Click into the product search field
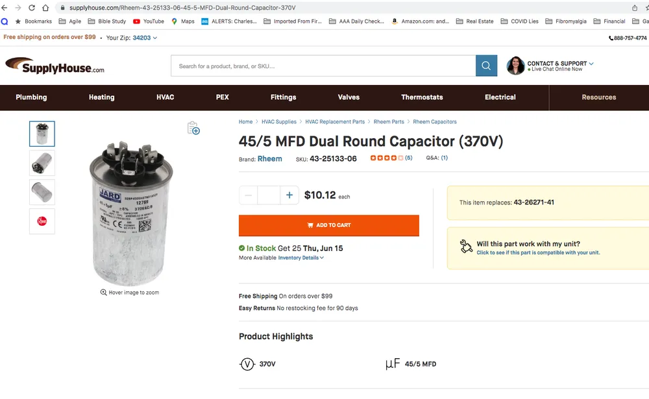The width and height of the screenshot is (649, 399). (323, 66)
